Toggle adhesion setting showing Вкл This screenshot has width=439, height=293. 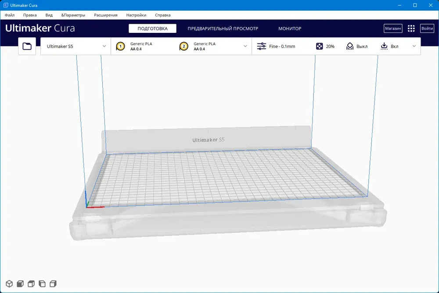coord(389,46)
